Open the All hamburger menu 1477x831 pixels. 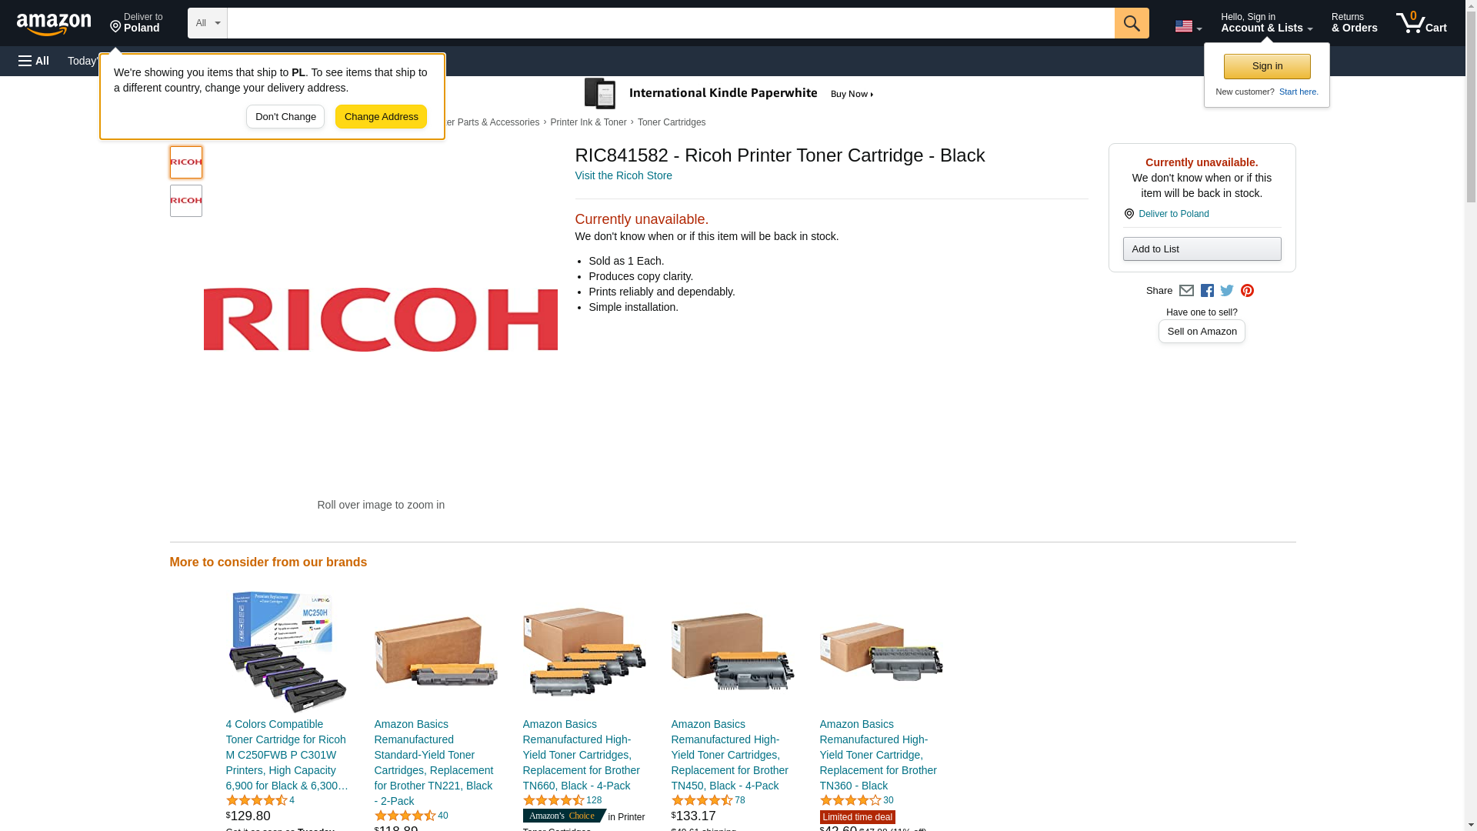[x=34, y=61]
